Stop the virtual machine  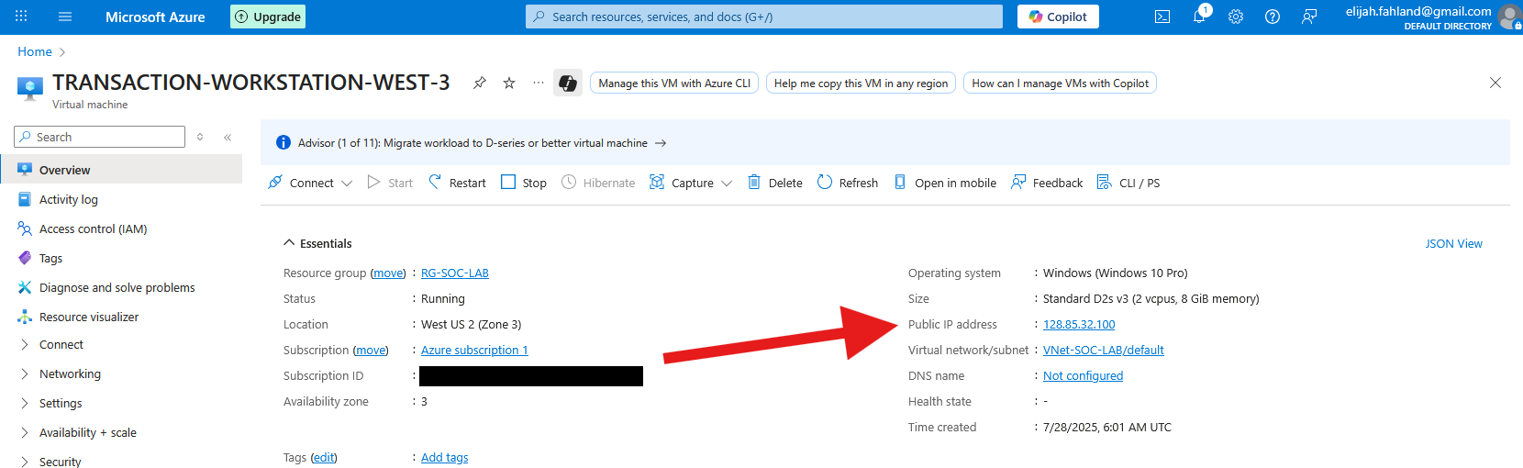pyautogui.click(x=524, y=183)
